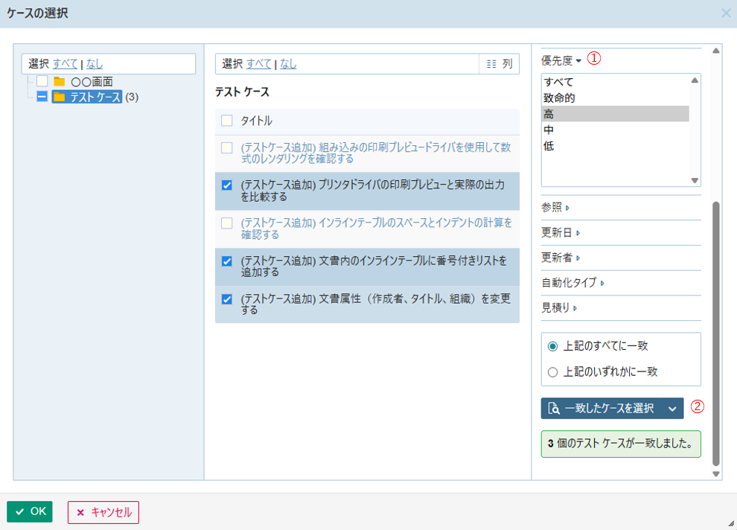The height and width of the screenshot is (530, 737).
Task: Check the ○○画面 folder checkbox
Action: click(42, 81)
